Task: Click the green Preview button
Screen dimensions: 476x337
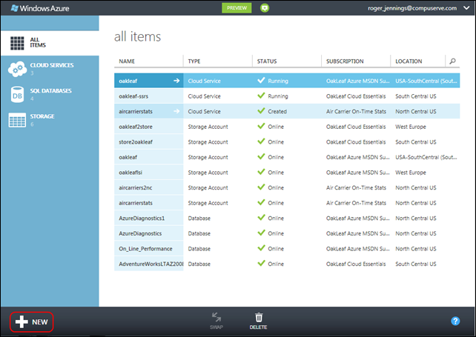Action: (237, 8)
